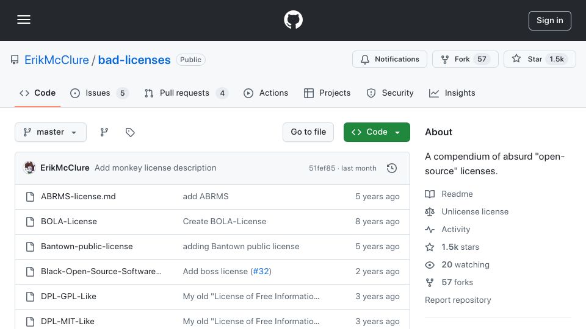586x329 pixels.
Task: Go to the Actions tab
Action: click(266, 93)
